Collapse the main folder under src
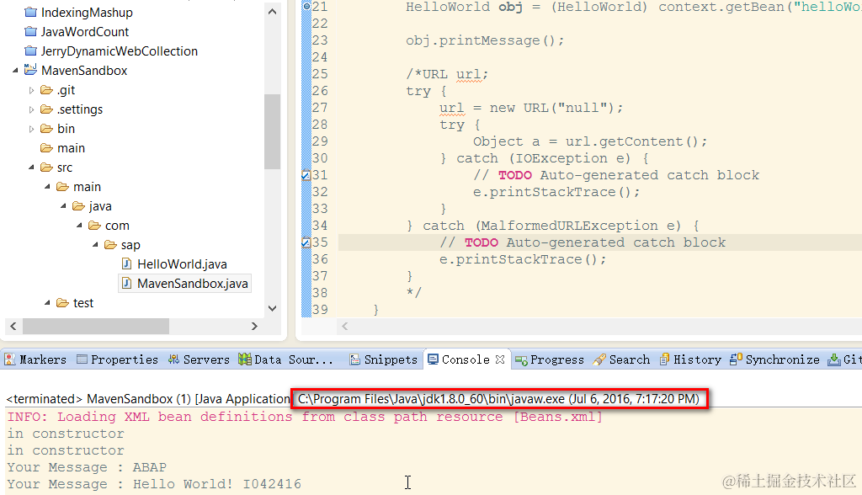The height and width of the screenshot is (495, 862). click(47, 187)
